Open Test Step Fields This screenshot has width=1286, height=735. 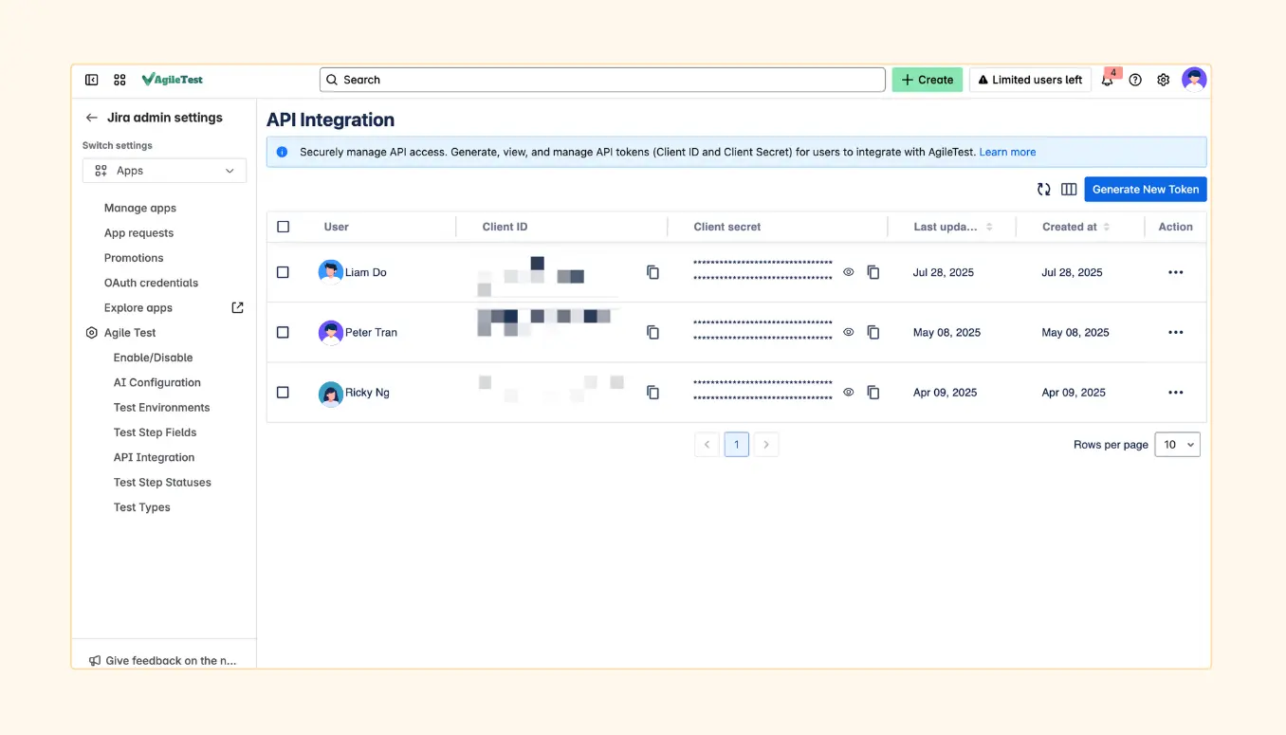tap(156, 432)
